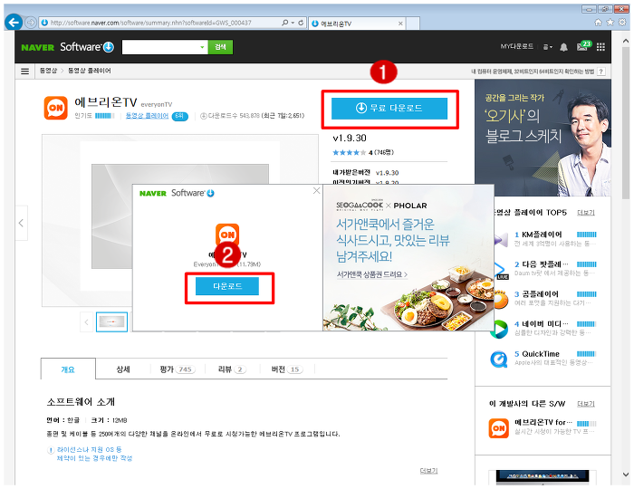Image resolution: width=634 pixels, height=489 pixels.
Task: Close the 에브리온TV browser tab
Action: point(400,24)
